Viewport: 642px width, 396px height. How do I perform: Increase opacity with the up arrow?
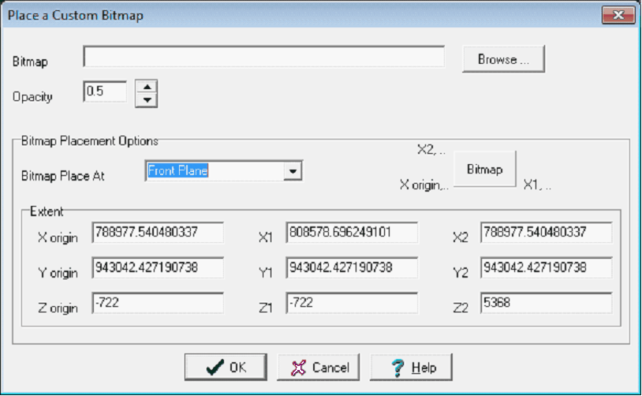147,87
